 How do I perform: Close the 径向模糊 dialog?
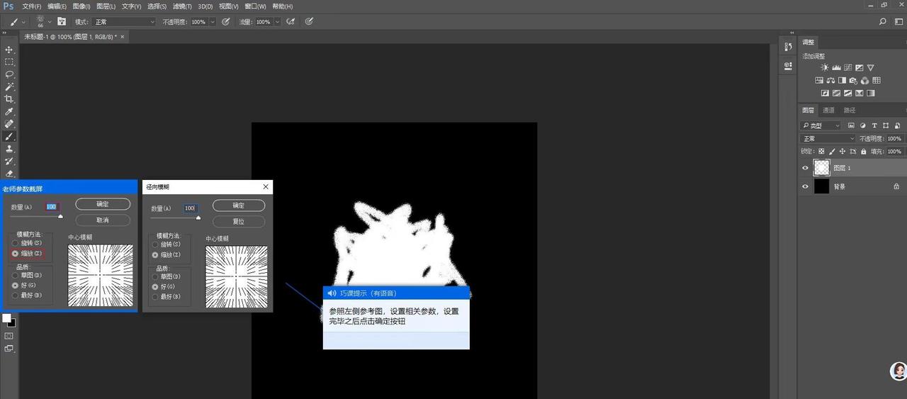(x=266, y=186)
